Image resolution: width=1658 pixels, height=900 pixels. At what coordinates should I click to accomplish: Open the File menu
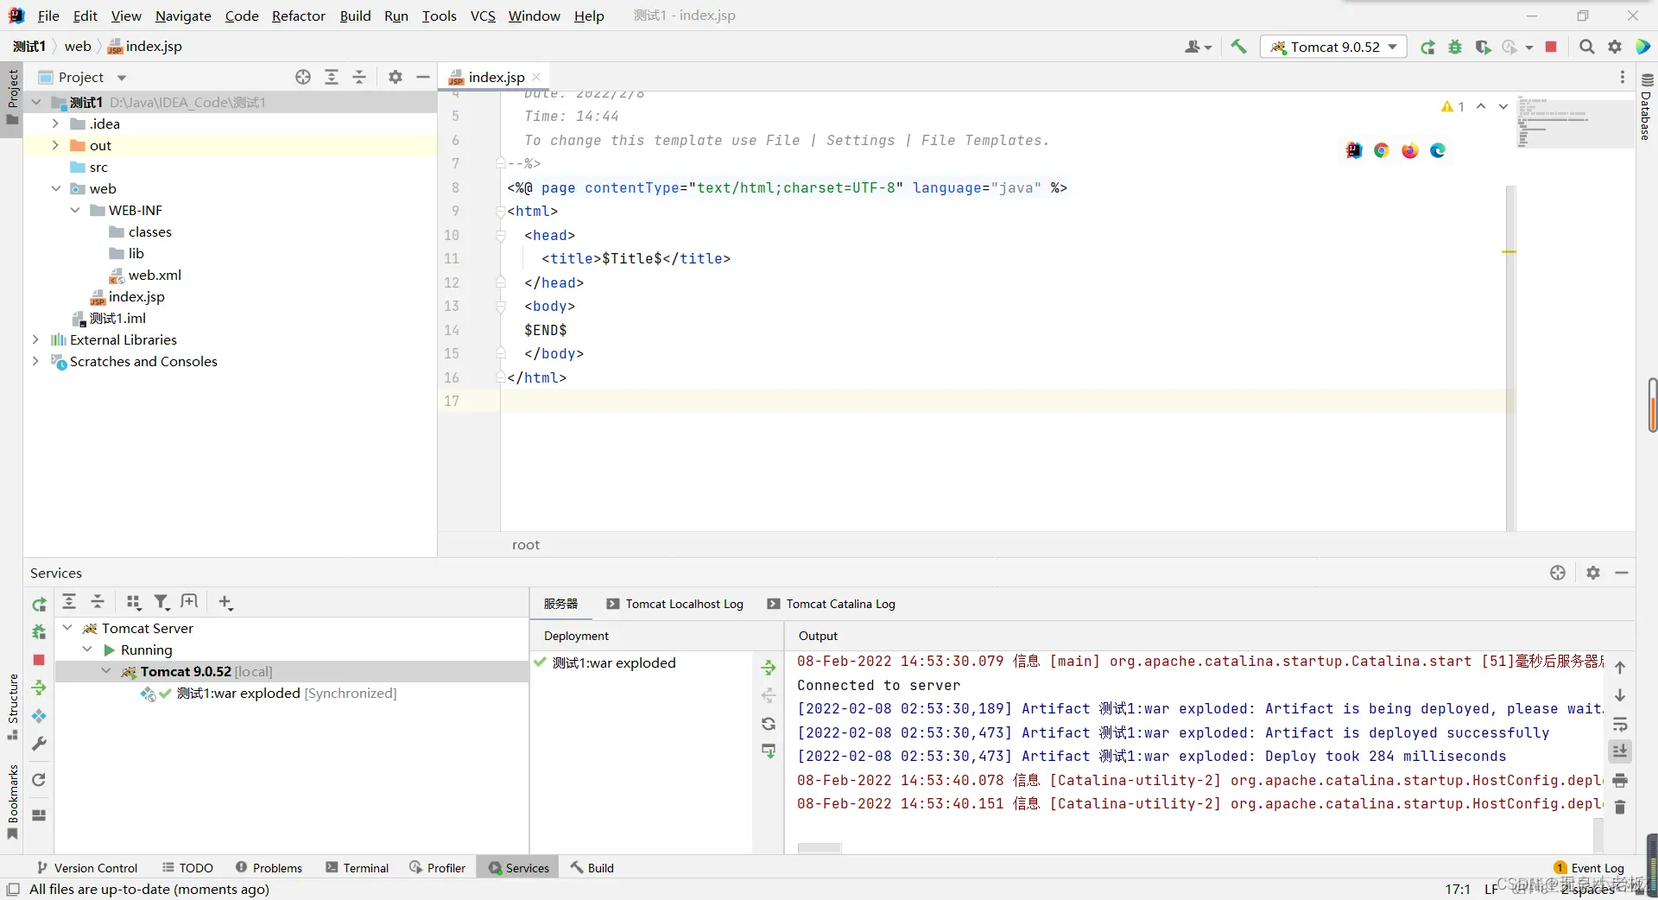48,16
